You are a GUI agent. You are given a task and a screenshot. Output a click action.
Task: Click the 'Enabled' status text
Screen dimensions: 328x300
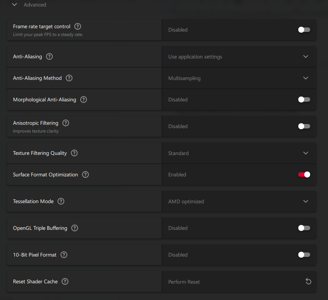click(177, 175)
